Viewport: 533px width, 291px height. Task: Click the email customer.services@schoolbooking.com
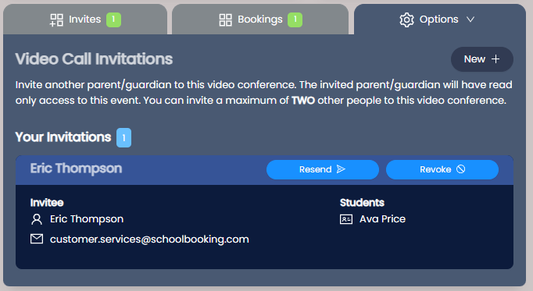tap(149, 239)
